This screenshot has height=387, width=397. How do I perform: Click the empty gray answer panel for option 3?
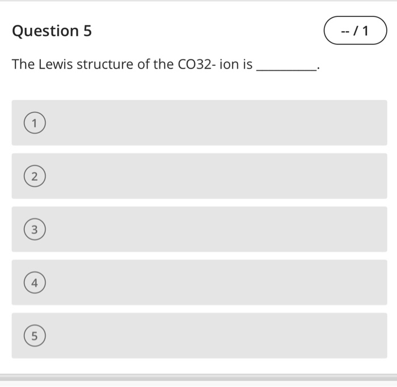[x=200, y=229]
